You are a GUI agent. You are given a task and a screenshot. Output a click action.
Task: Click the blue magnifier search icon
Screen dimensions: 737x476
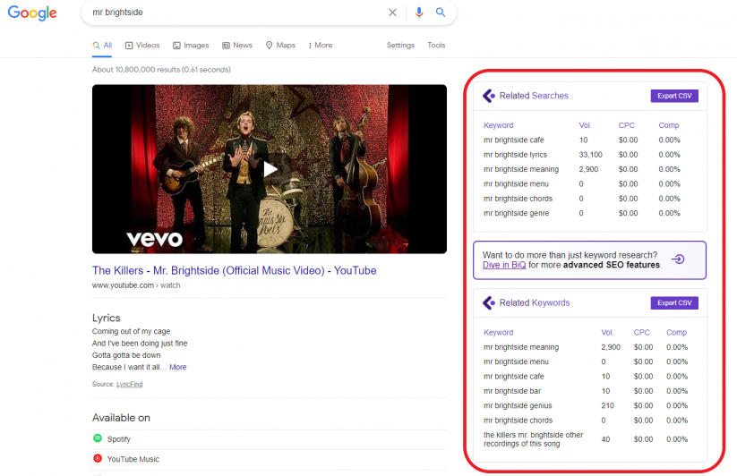[x=441, y=13]
